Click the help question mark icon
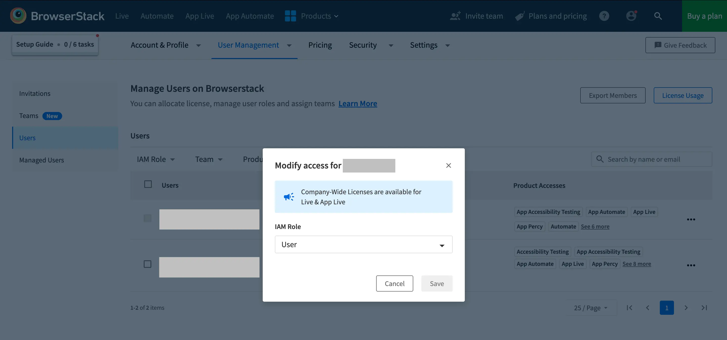Image resolution: width=727 pixels, height=340 pixels. point(604,16)
